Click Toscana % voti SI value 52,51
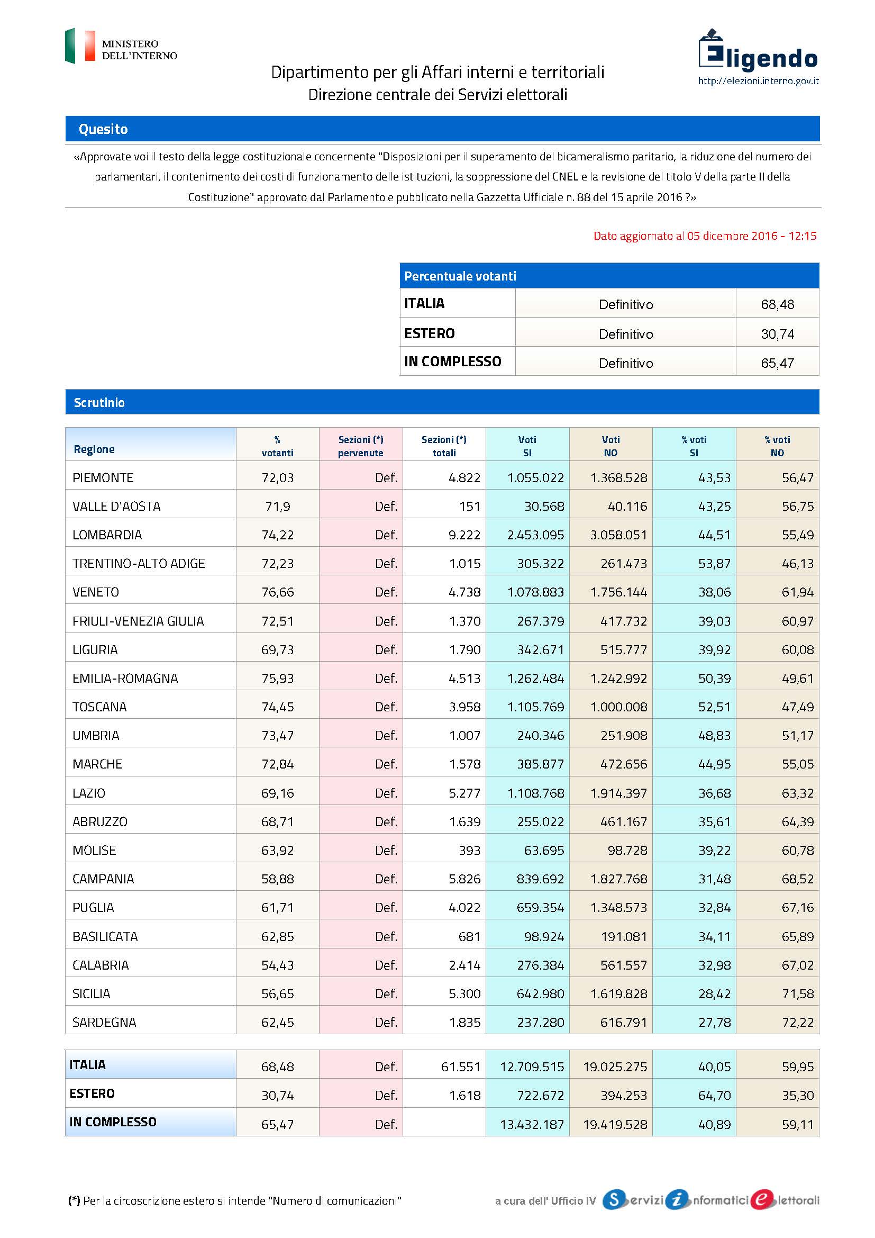Viewport: 875px width, 1238px height. tap(714, 707)
